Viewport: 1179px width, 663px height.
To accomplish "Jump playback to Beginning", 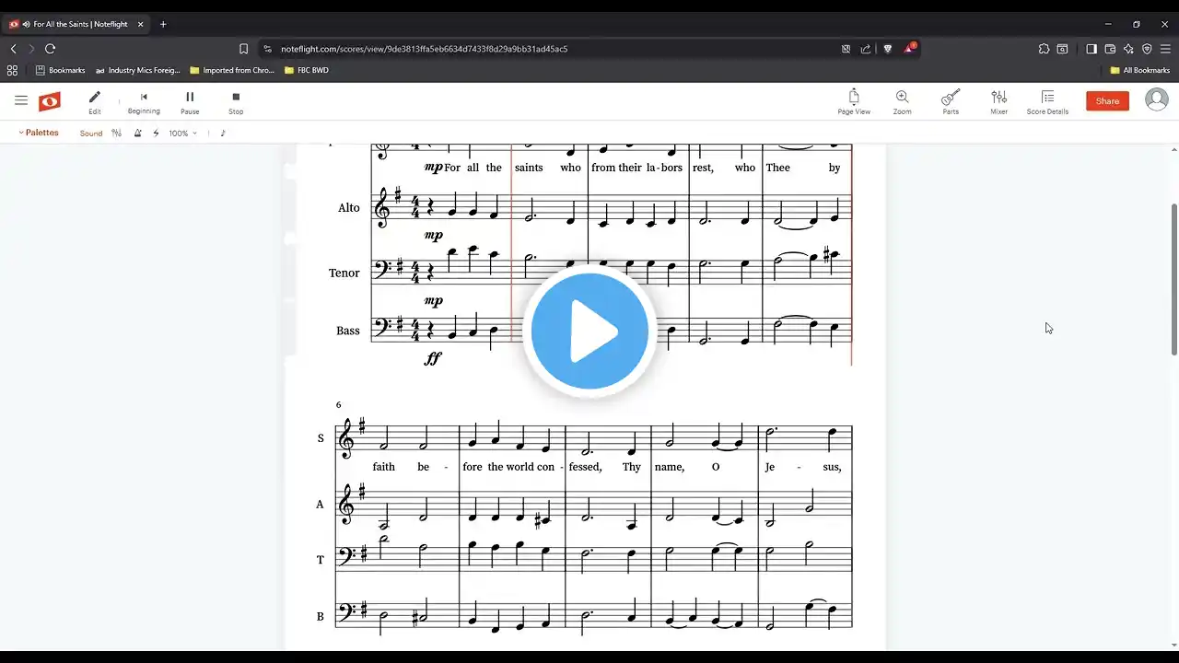I will [144, 101].
